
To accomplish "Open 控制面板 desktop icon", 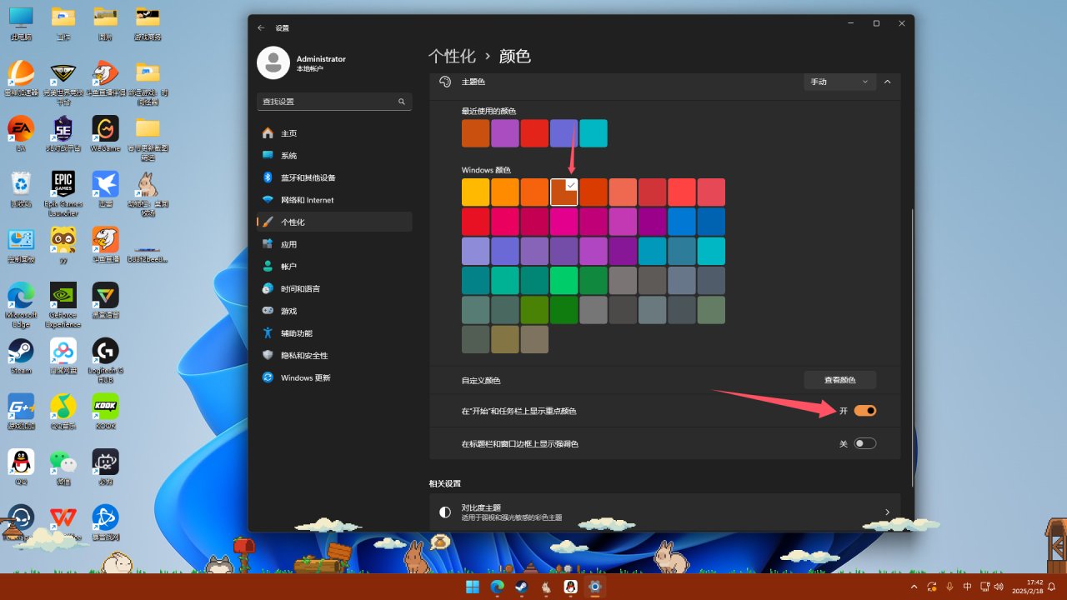I will (21, 245).
